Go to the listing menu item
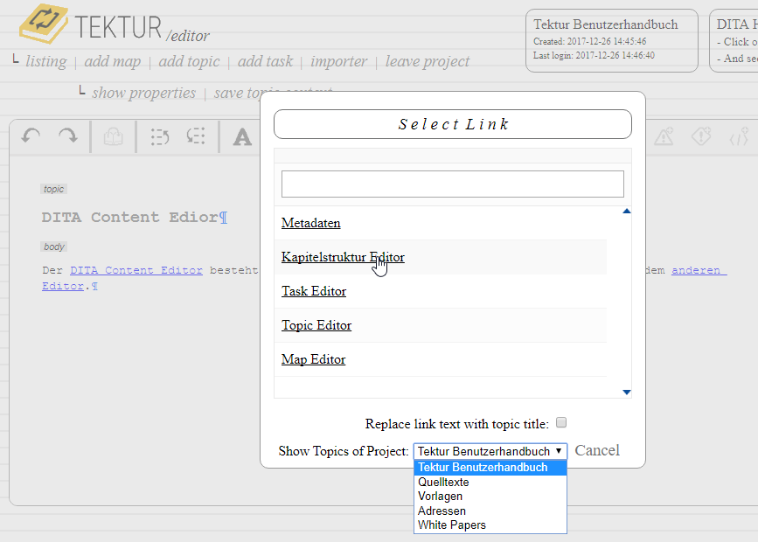This screenshot has width=758, height=542. coord(45,61)
